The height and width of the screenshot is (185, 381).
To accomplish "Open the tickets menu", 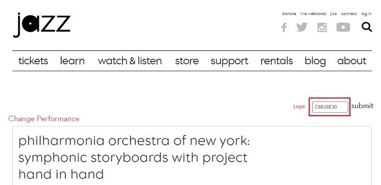I will 33,61.
